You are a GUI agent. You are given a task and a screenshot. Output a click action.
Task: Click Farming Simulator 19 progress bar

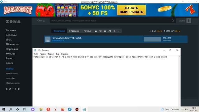(x=152, y=39)
